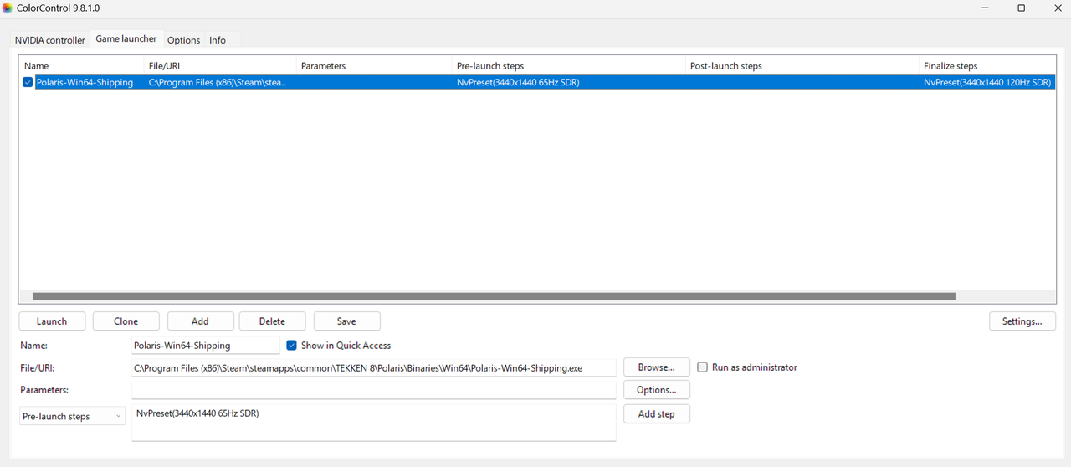Click the Delete button
The height and width of the screenshot is (467, 1071).
272,321
